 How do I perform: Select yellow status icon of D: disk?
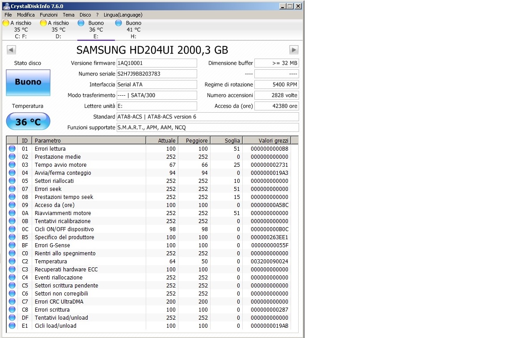[43, 23]
